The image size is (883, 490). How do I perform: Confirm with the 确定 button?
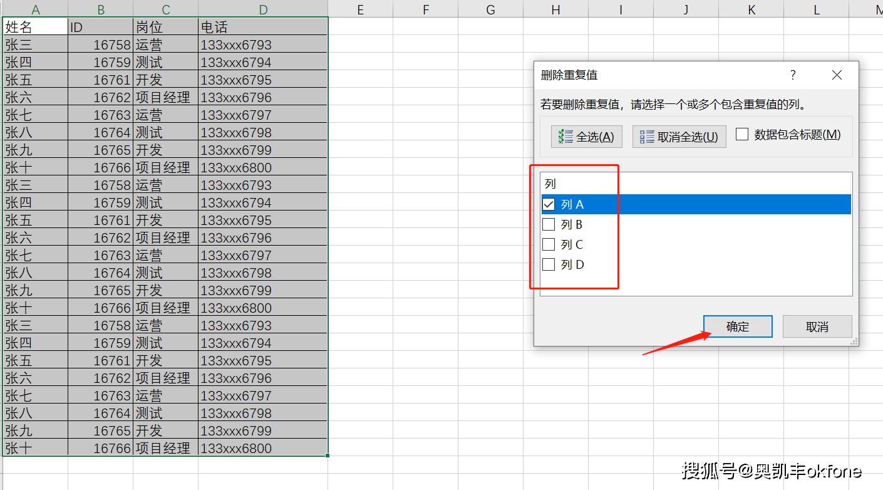tap(738, 326)
